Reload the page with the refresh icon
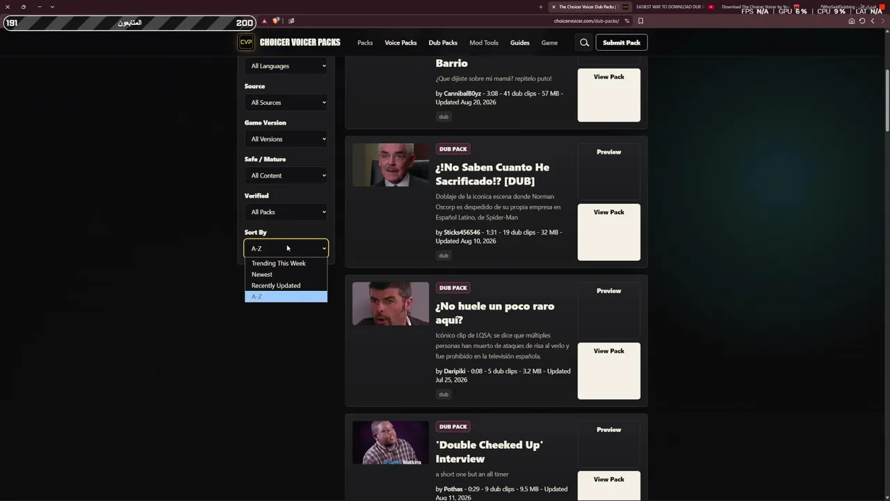The width and height of the screenshot is (890, 501). click(862, 21)
